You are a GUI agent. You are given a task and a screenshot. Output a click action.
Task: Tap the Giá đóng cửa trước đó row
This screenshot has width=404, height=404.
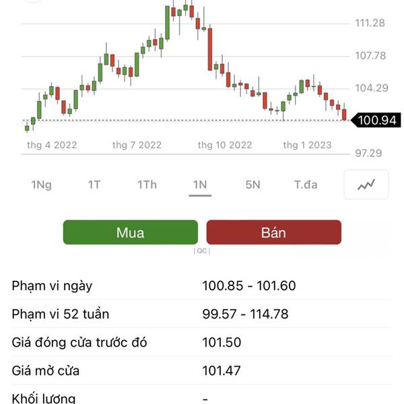tap(202, 342)
